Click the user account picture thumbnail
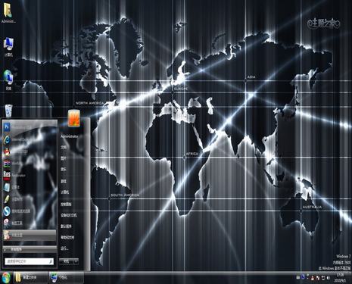Image resolution: width=352 pixels, height=284 pixels. tap(74, 118)
